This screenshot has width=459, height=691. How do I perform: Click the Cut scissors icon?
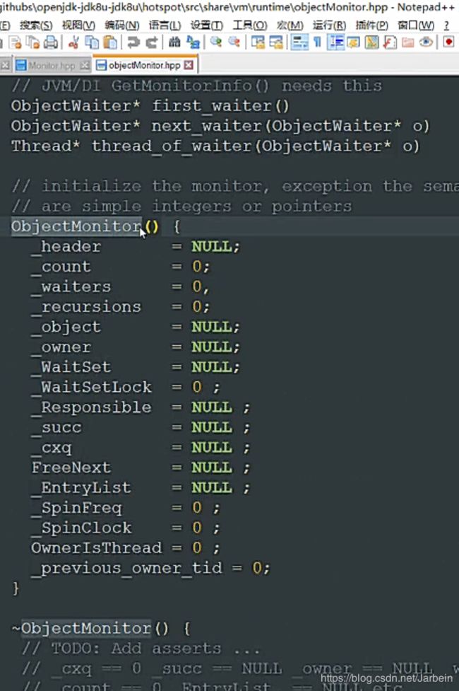[73, 42]
